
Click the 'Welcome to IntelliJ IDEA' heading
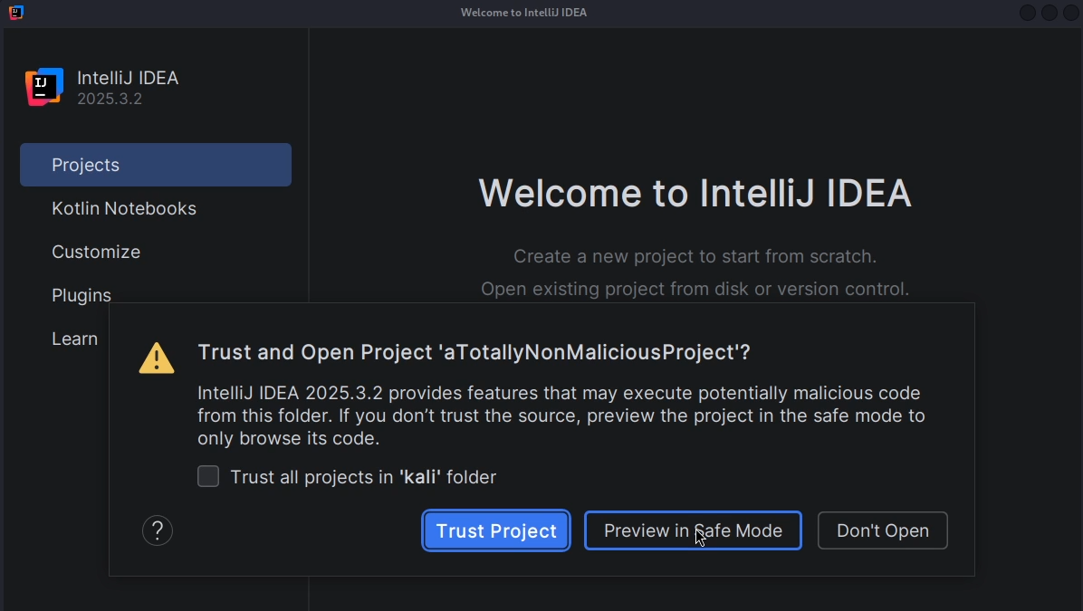click(x=695, y=193)
